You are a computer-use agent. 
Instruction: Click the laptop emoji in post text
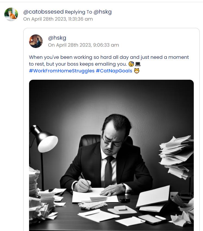[x=138, y=64]
